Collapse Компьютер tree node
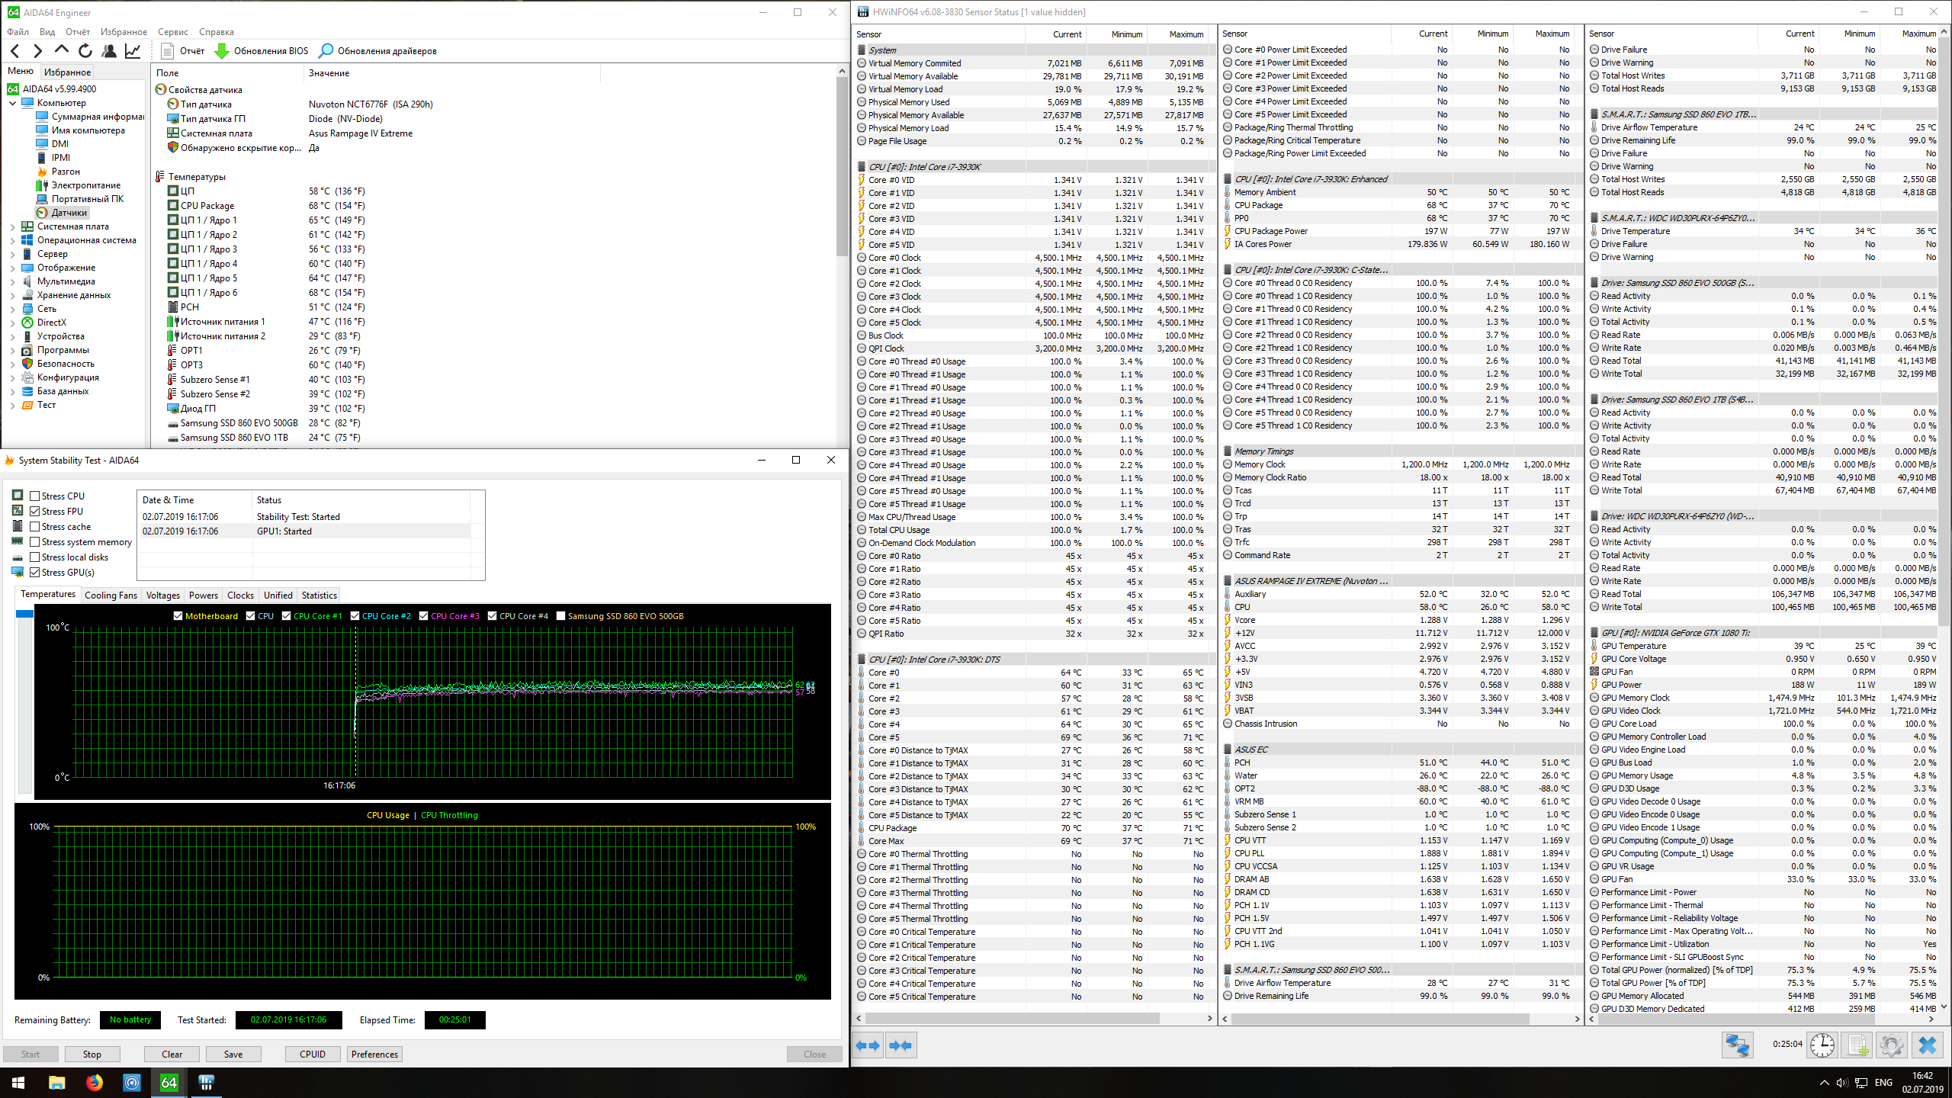The width and height of the screenshot is (1952, 1098). (13, 103)
